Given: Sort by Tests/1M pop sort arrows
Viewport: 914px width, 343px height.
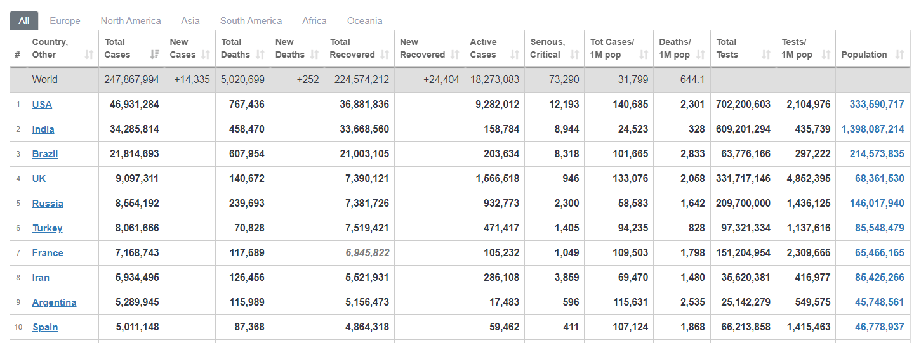Looking at the screenshot, I should coord(826,55).
